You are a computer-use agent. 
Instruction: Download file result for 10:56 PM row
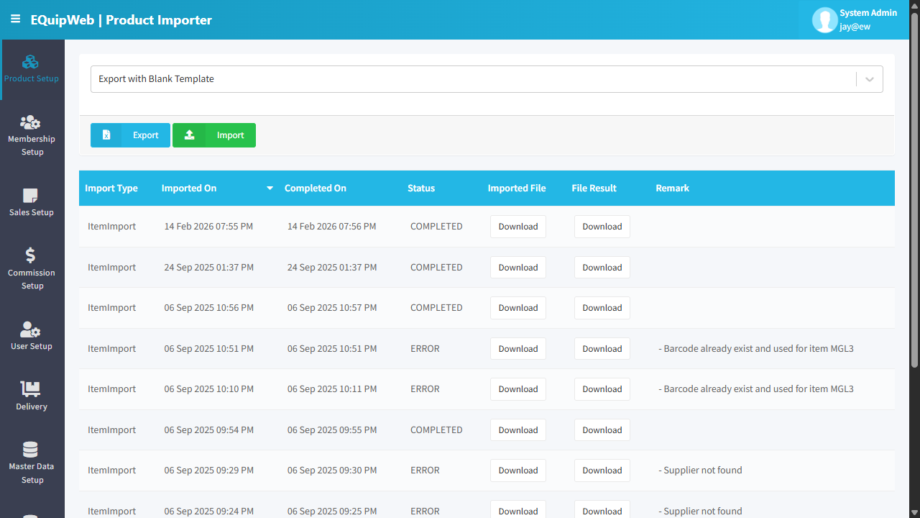click(x=602, y=308)
